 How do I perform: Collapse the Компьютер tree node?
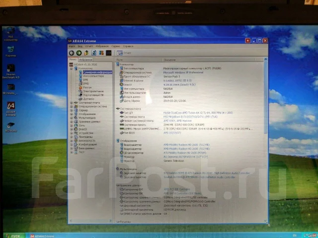pyautogui.click(x=72, y=68)
